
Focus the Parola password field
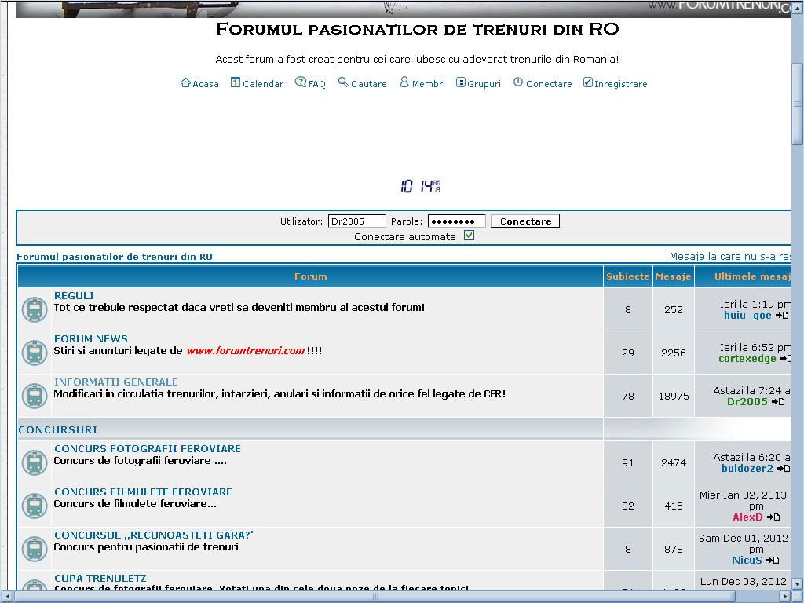456,221
